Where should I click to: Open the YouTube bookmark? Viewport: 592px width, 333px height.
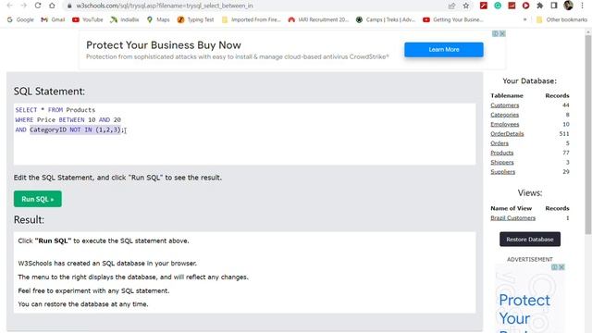(88, 19)
